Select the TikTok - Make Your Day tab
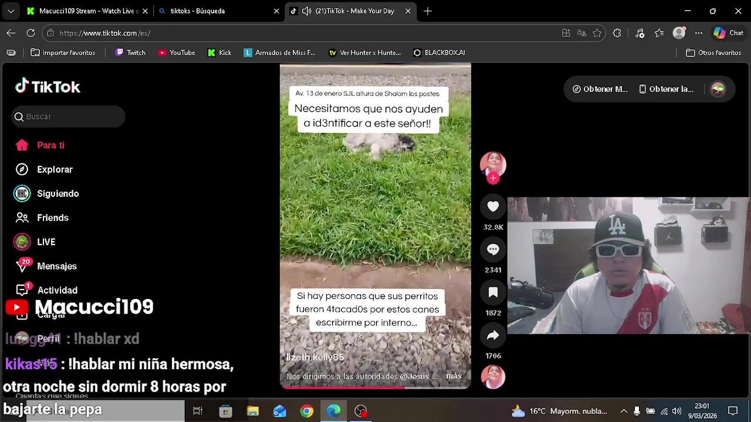751x422 pixels. tap(354, 11)
